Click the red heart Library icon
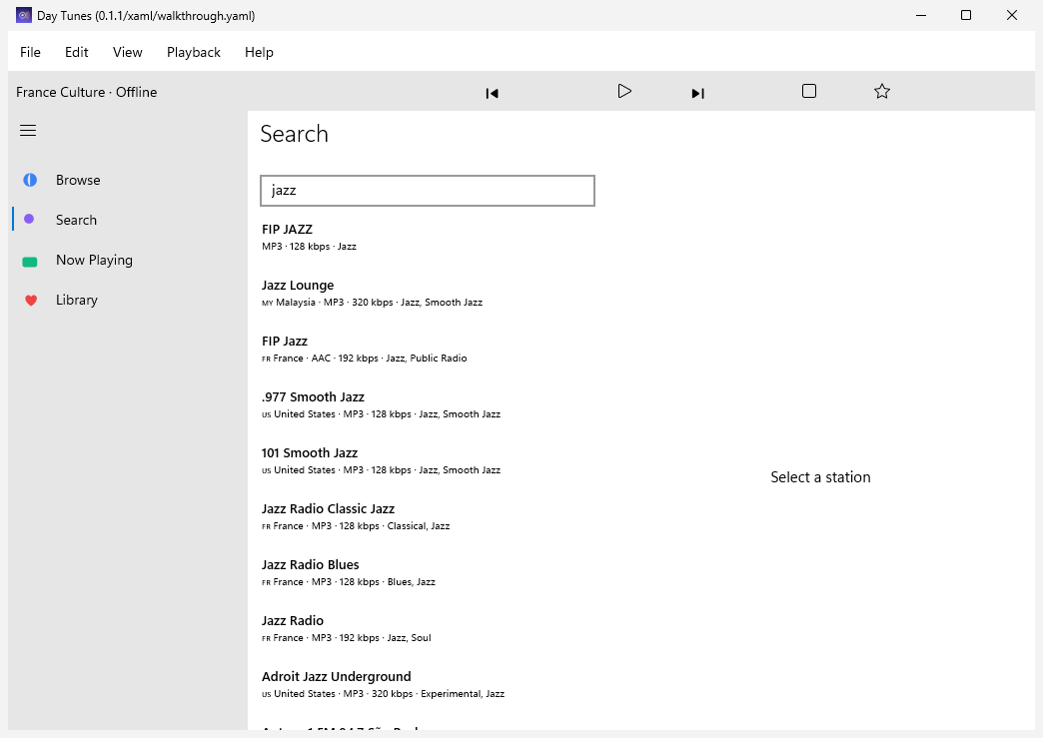Viewport: 1043px width, 738px height. pos(31,301)
